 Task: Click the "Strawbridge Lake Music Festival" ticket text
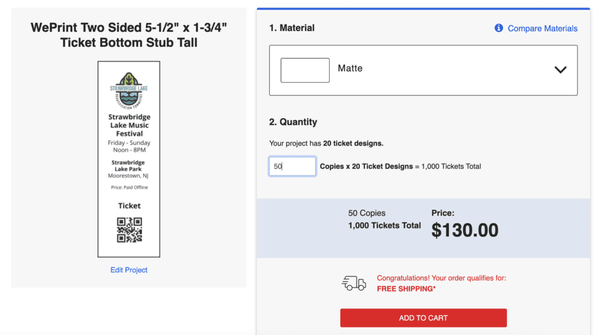(129, 125)
